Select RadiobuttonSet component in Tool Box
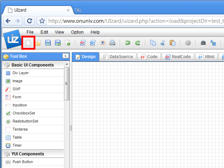 [x=25, y=121]
